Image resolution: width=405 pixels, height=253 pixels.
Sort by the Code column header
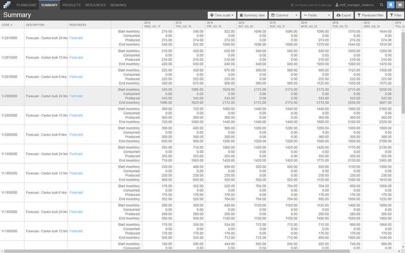click(x=12, y=25)
